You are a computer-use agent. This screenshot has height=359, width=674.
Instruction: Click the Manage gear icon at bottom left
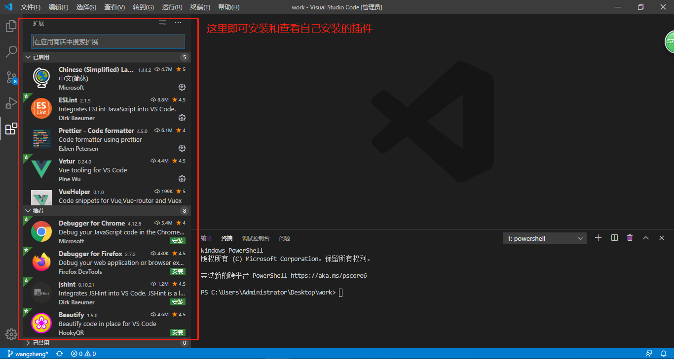point(11,334)
